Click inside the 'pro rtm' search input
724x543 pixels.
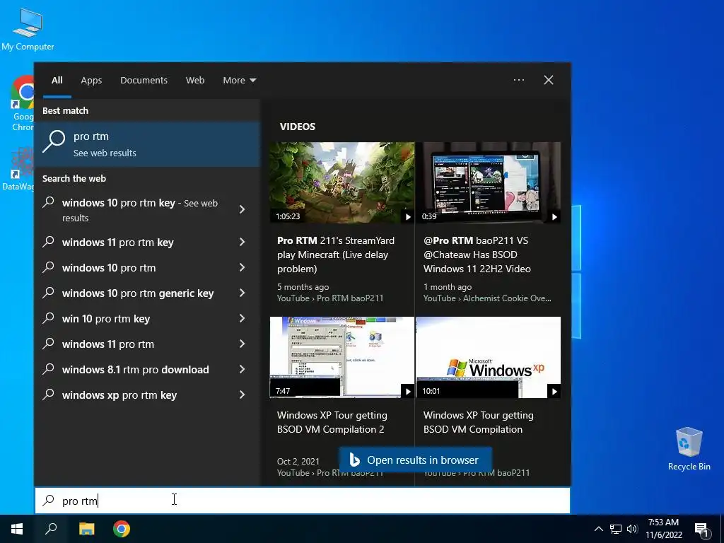coord(303,501)
